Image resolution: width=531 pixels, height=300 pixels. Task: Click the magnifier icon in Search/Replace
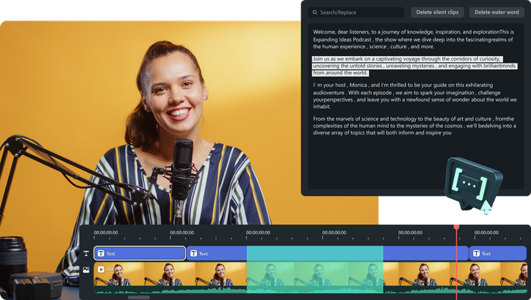point(315,13)
